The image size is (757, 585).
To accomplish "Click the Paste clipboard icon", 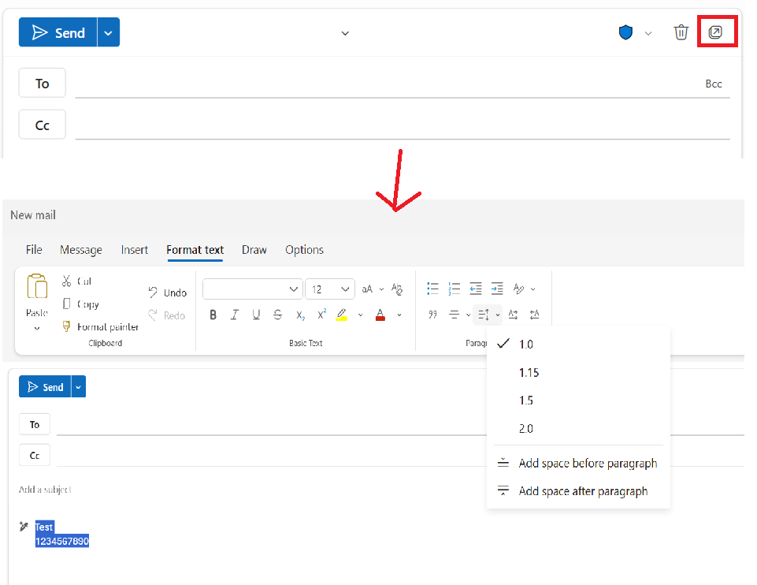I will 37,287.
